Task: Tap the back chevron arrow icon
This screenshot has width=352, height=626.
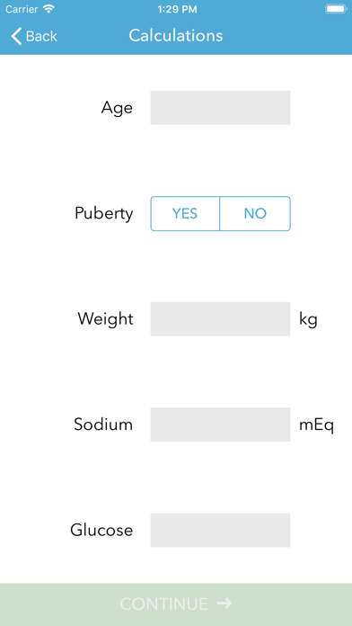Action: tap(16, 36)
